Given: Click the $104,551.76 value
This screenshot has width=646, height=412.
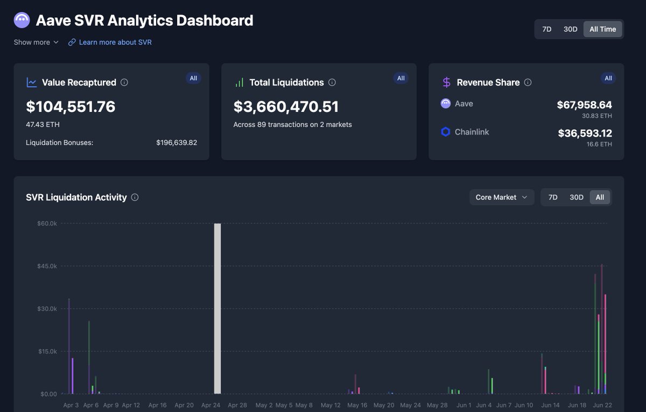Looking at the screenshot, I should [x=71, y=106].
